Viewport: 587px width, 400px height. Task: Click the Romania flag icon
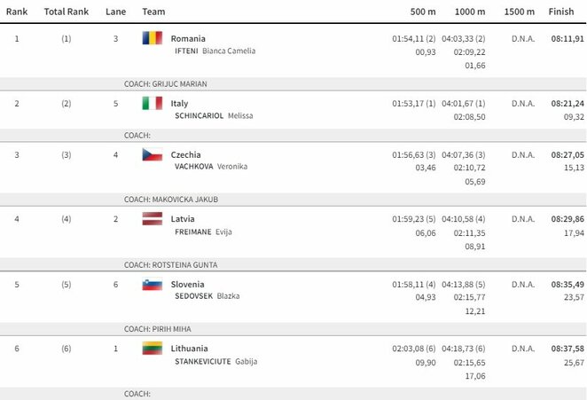pyautogui.click(x=152, y=38)
